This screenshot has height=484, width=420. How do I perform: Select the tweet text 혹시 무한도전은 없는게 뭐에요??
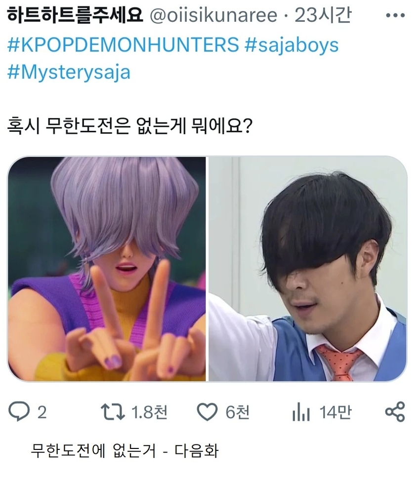point(130,126)
